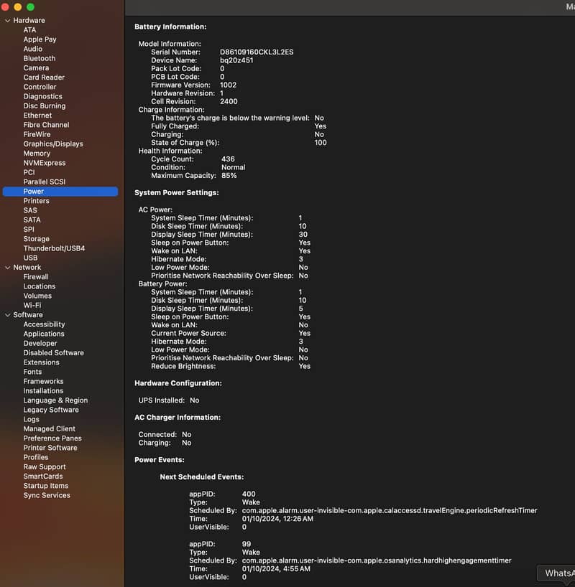This screenshot has height=587, width=575.
Task: Show Thunderbolt/USB4 information
Action: point(54,248)
